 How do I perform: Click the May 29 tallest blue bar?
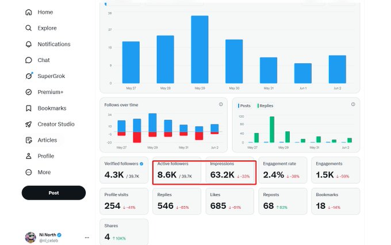click(x=200, y=49)
